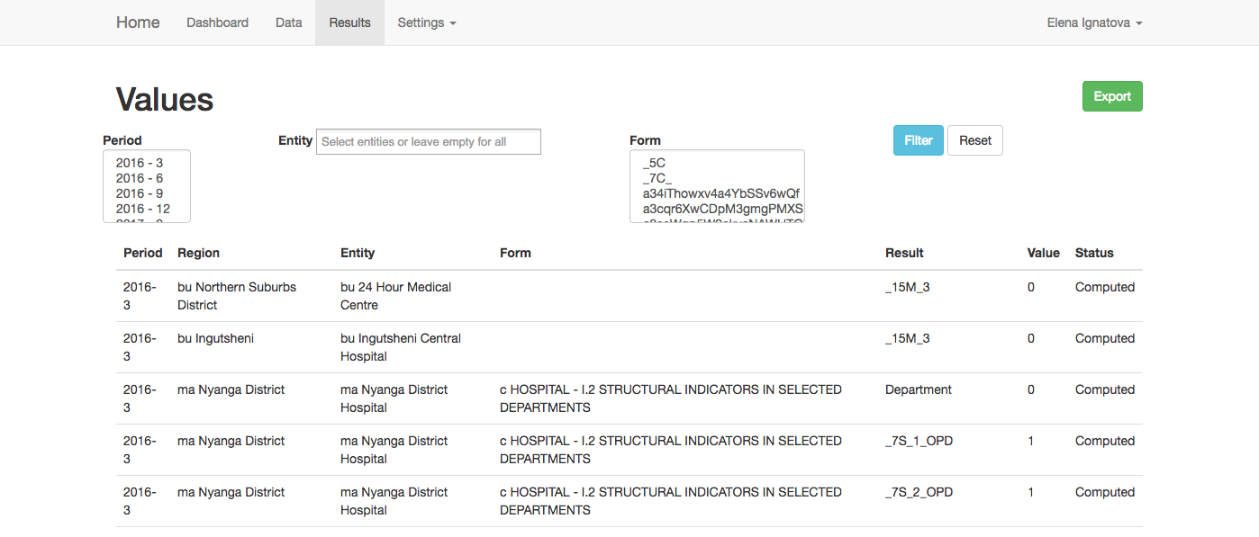Click the Value column header

coord(1043,253)
